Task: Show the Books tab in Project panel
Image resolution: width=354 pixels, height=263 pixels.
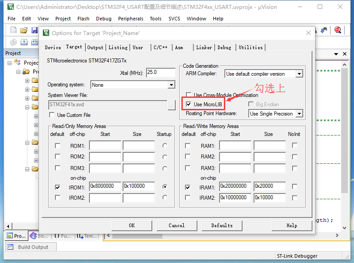Action: [x=39, y=236]
